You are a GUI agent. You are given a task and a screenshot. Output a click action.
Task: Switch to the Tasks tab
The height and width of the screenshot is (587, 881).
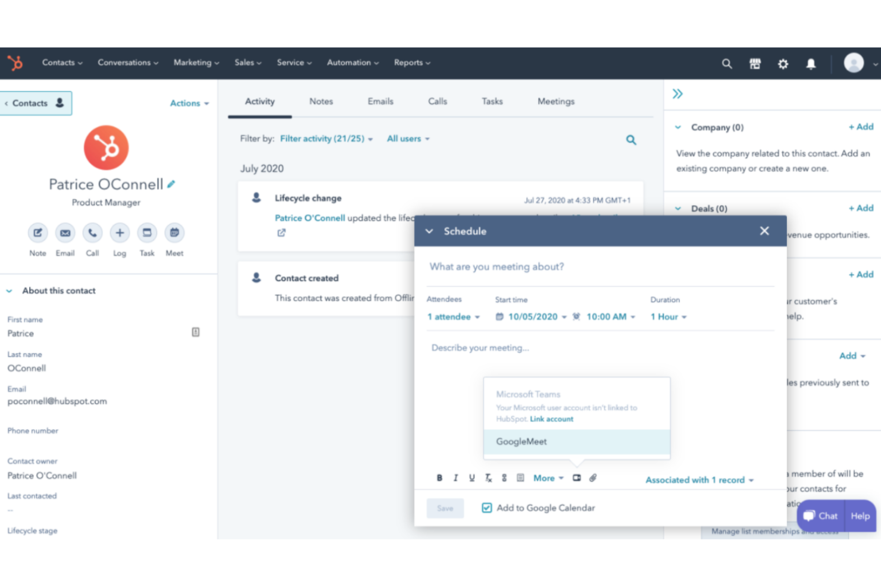pos(492,102)
